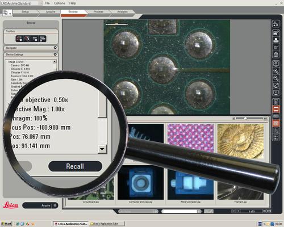Click the grey button right of white dropdown
The height and width of the screenshot is (227, 284).
pyautogui.click(x=208, y=211)
